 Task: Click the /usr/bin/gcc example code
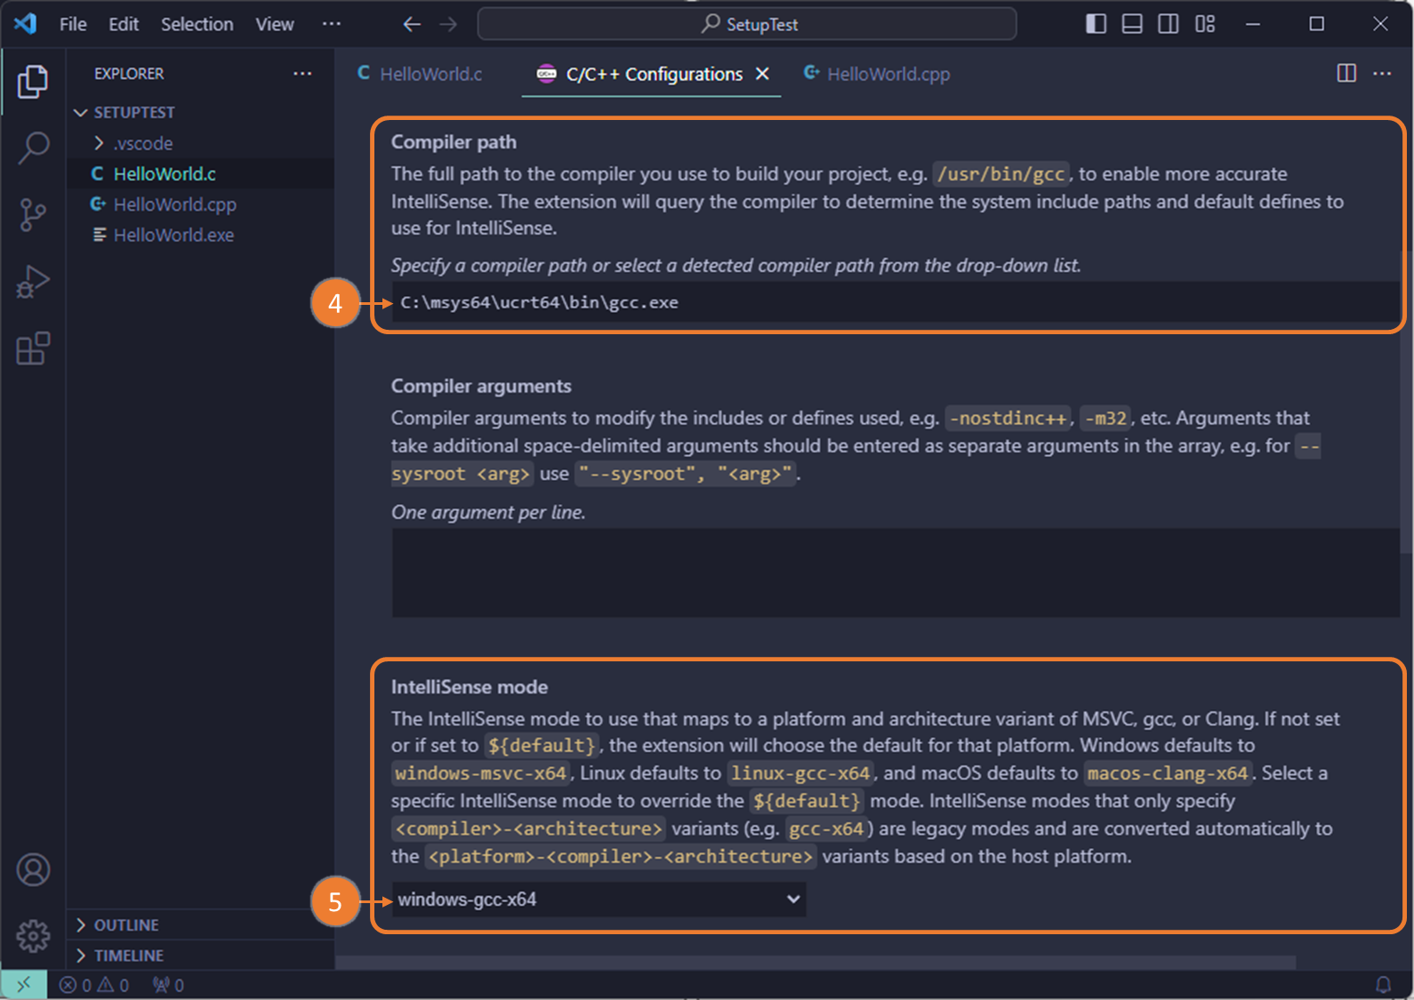point(1000,174)
